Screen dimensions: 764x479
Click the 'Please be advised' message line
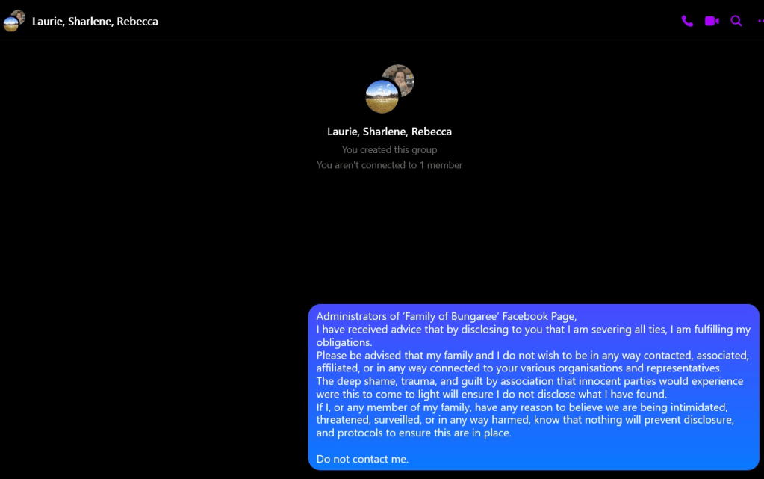(532, 356)
